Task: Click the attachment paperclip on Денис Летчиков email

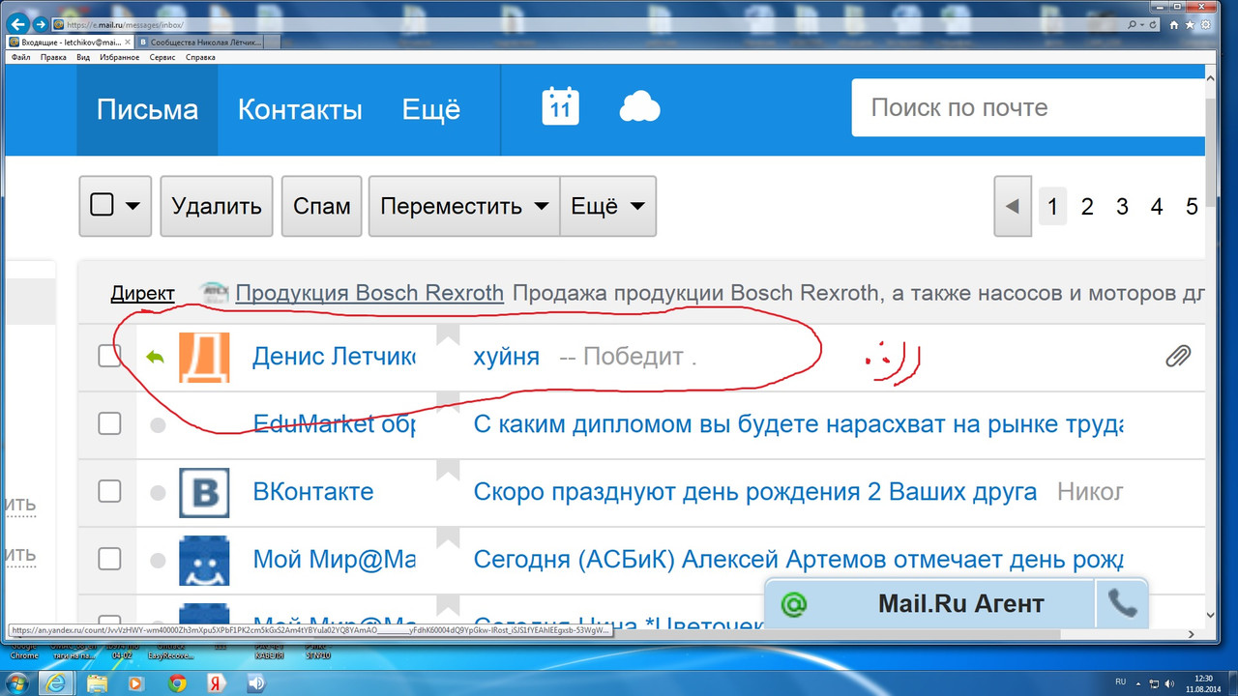Action: 1177,357
